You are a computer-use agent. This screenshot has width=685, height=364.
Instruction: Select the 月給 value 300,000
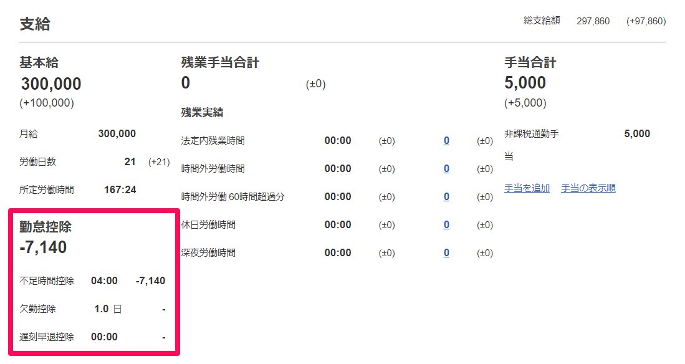click(117, 134)
